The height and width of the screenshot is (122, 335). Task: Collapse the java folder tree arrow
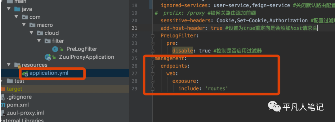click(9, 9)
